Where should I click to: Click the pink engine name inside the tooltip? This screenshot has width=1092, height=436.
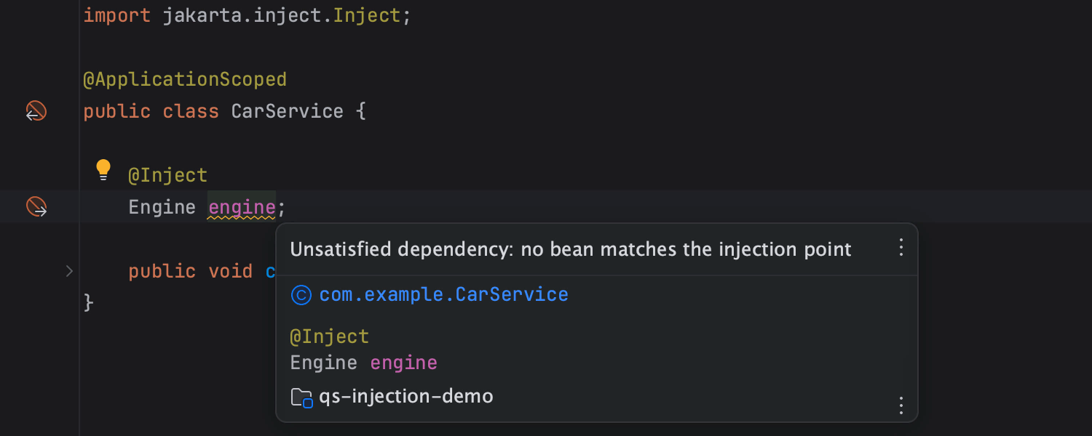(403, 363)
